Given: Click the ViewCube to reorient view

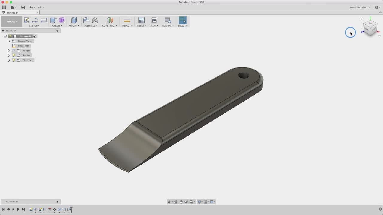Looking at the screenshot, I should 370,28.
